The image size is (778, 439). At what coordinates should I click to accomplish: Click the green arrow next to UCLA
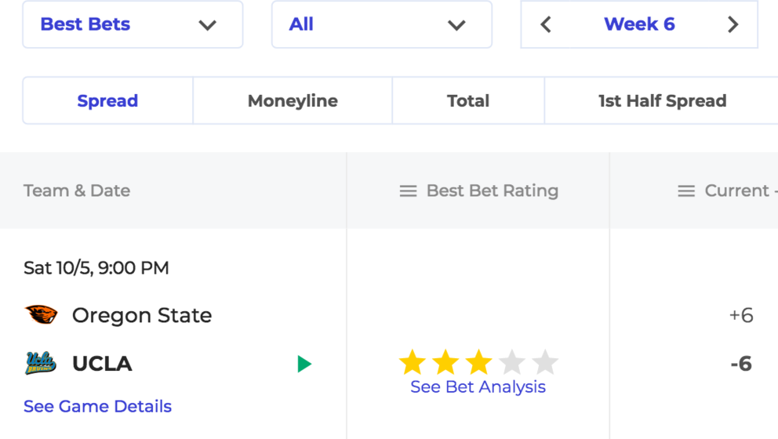click(304, 364)
